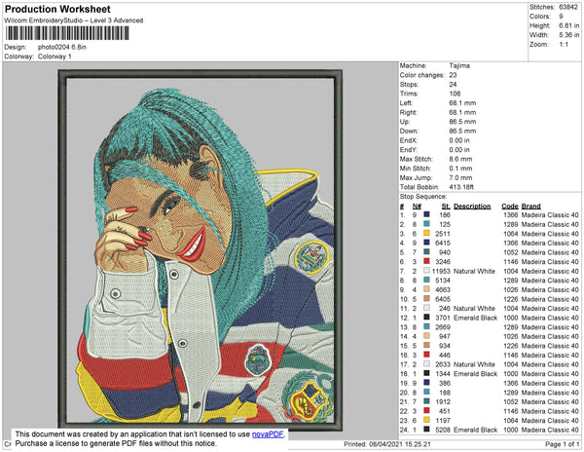Pick the red swatch in stop row 6
This screenshot has width=584, height=452.
click(x=426, y=261)
